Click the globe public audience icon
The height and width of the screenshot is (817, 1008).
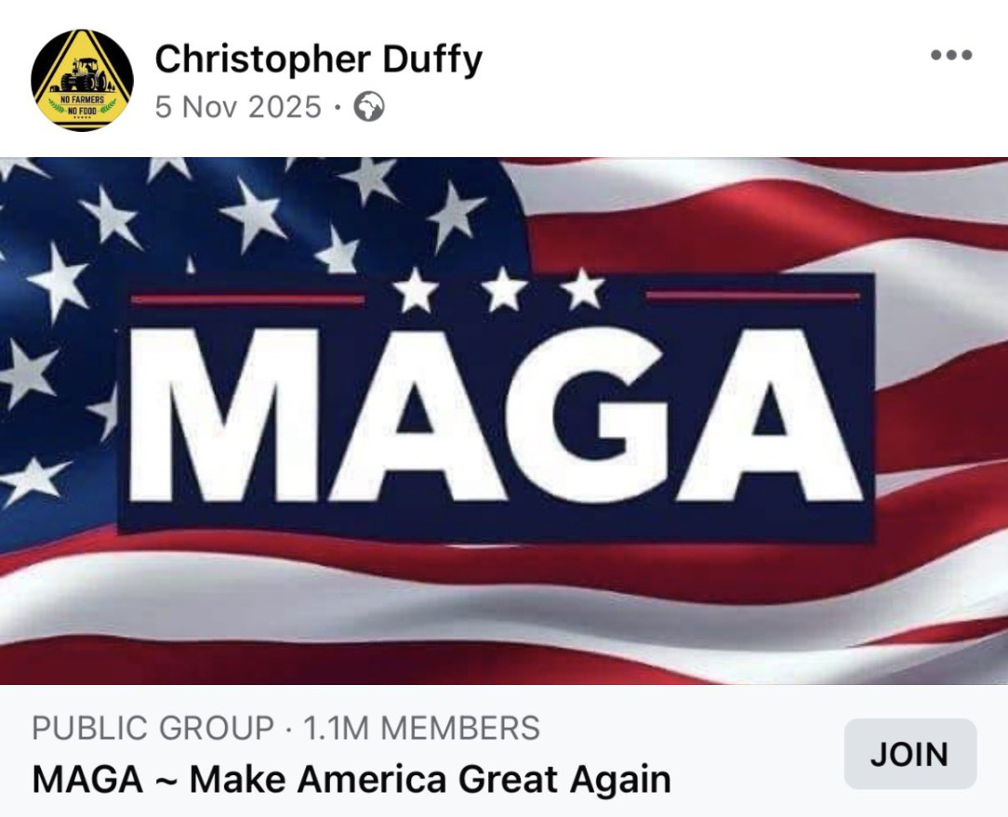click(x=369, y=107)
